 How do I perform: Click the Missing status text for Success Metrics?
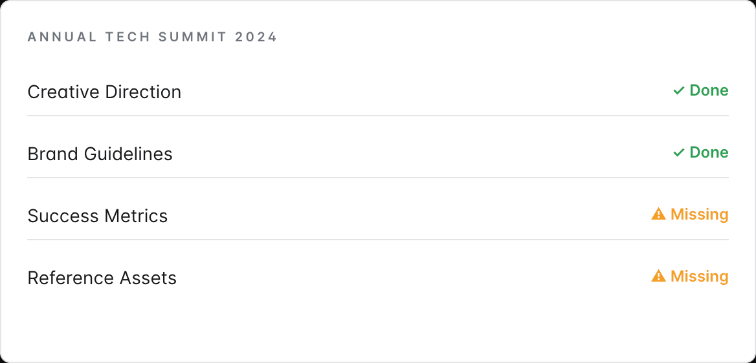click(700, 214)
